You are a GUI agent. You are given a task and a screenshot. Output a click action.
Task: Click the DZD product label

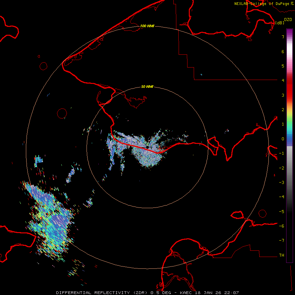(x=288, y=20)
